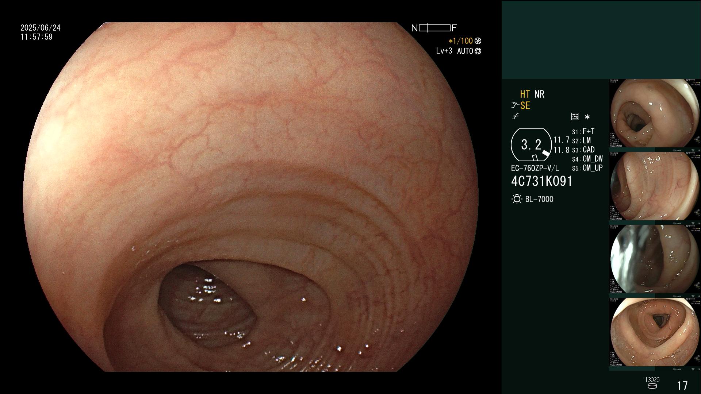Open the third thumbnail with bright glare
Viewport: 701px width, 394px height.
tap(655, 259)
